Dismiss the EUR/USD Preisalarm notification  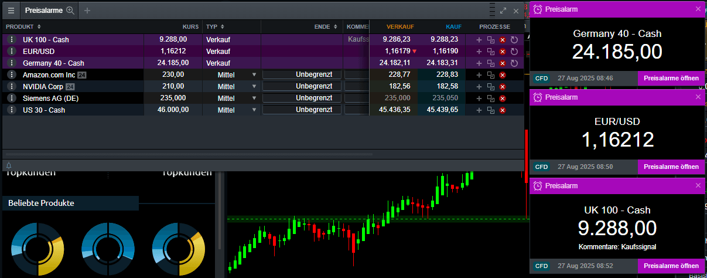point(698,97)
